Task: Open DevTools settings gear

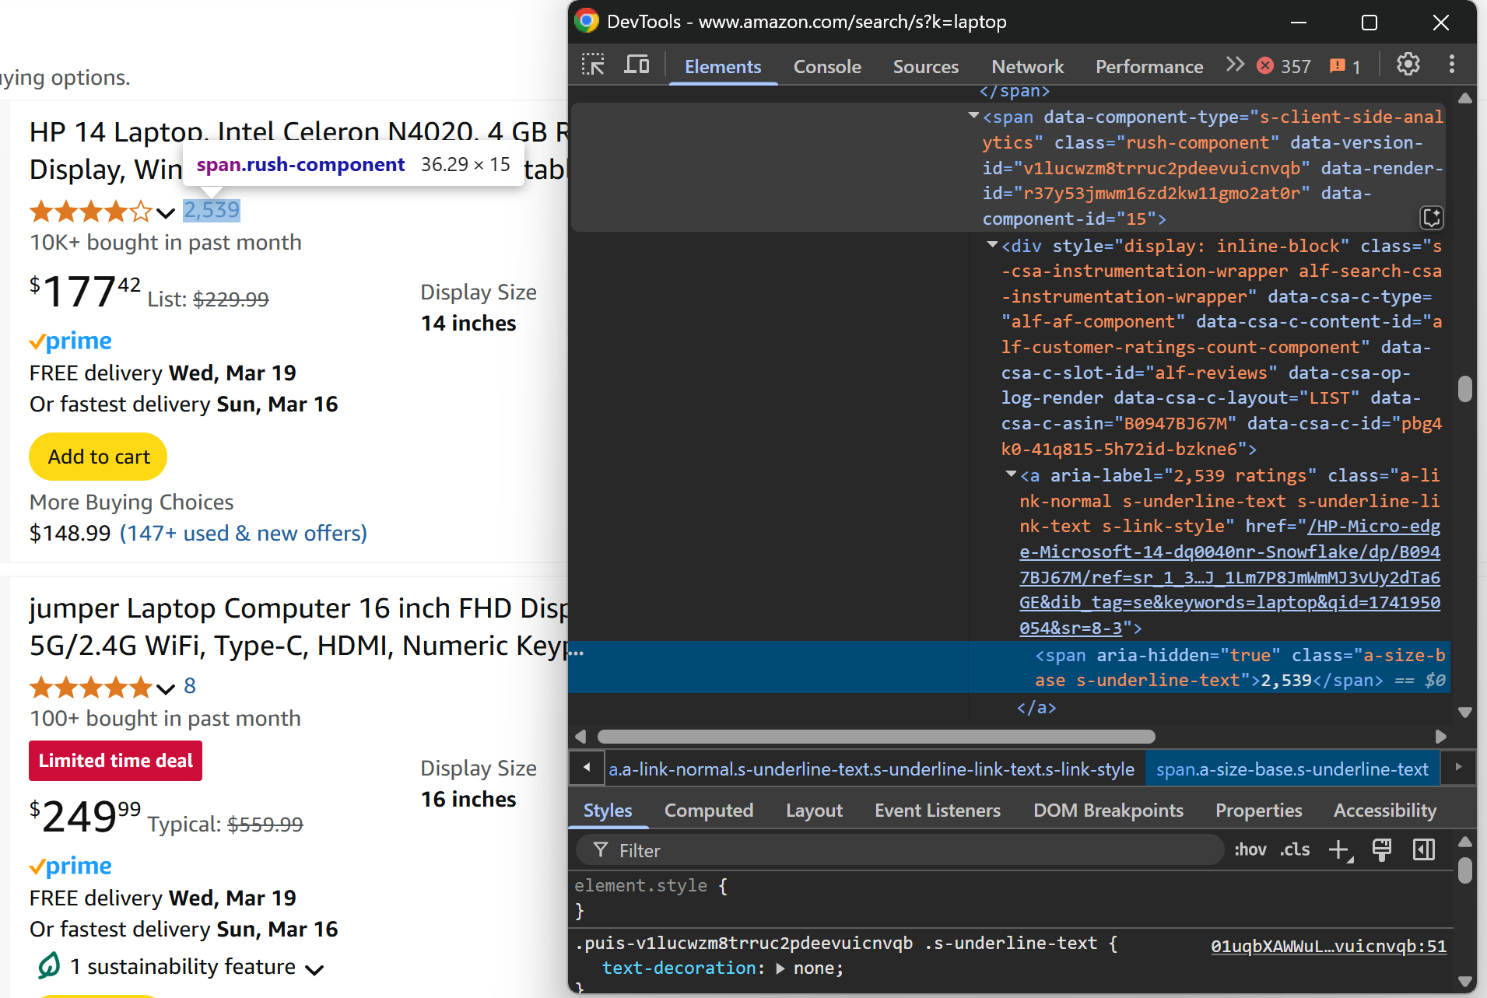Action: coord(1408,65)
